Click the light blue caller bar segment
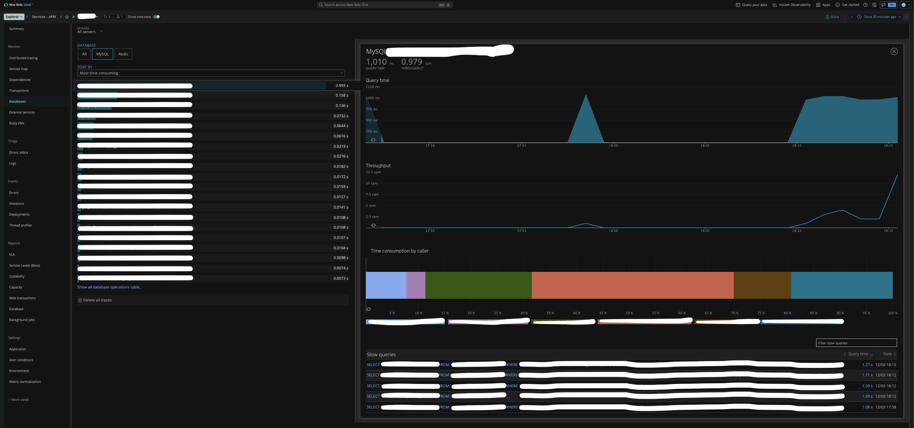 [x=386, y=285]
